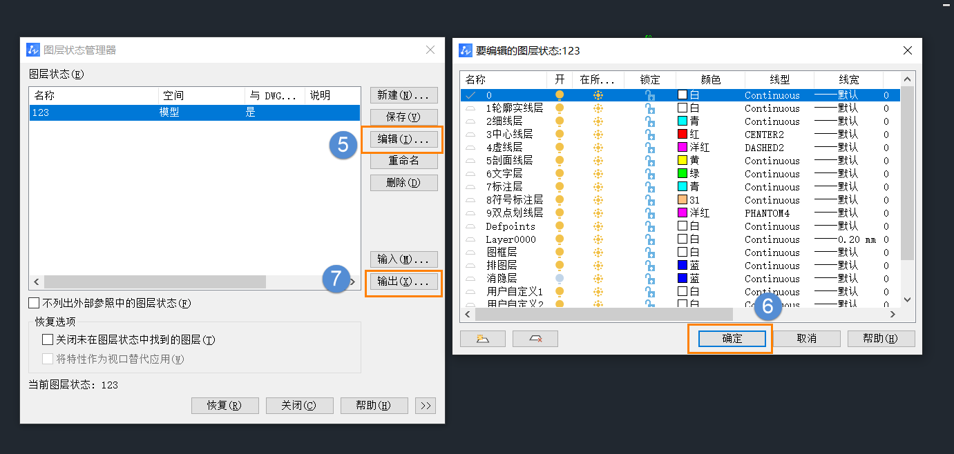Click the 重命名 button
The height and width of the screenshot is (454, 954).
point(404,161)
